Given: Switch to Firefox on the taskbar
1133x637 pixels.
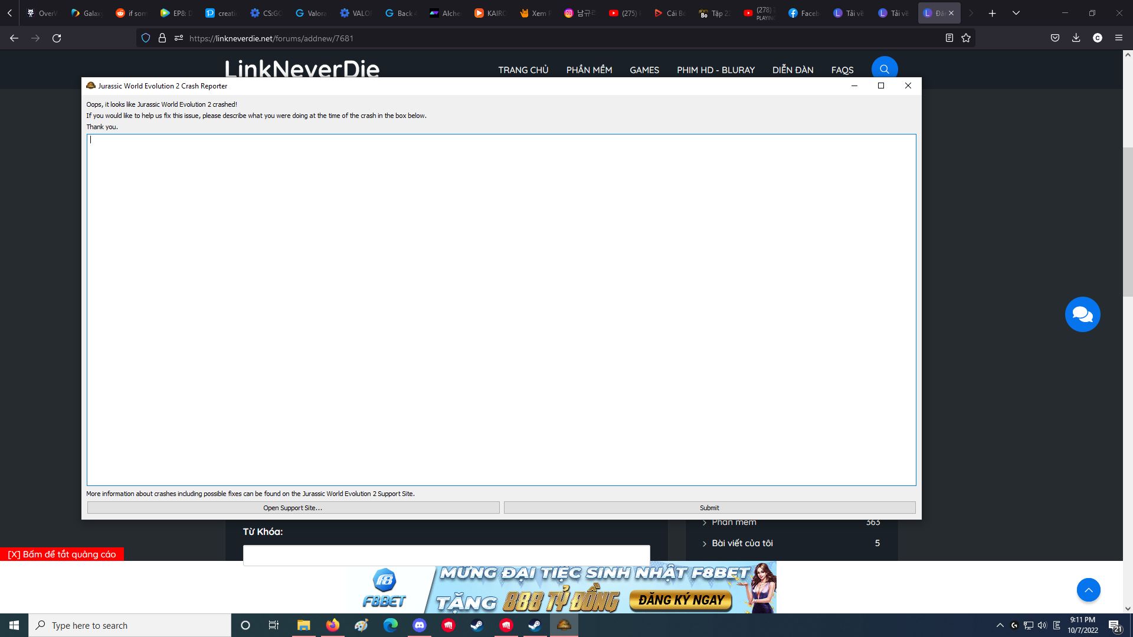Looking at the screenshot, I should [x=333, y=625].
